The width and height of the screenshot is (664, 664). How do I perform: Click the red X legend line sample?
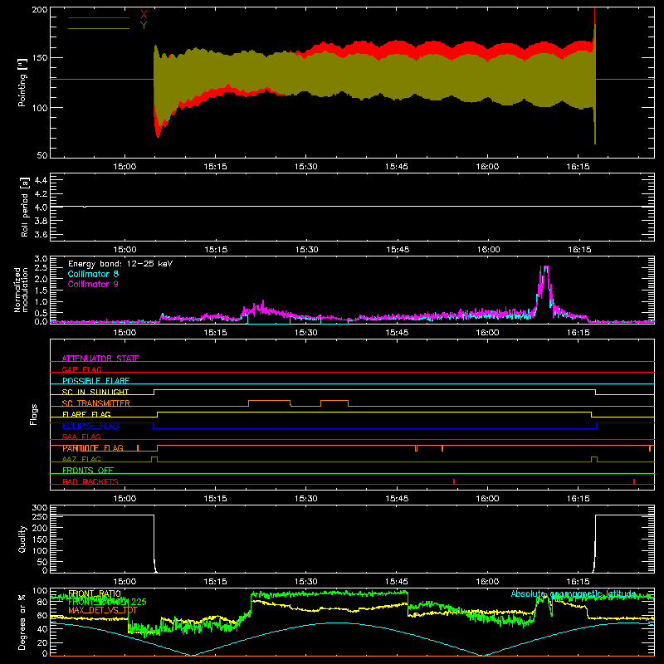[99, 17]
